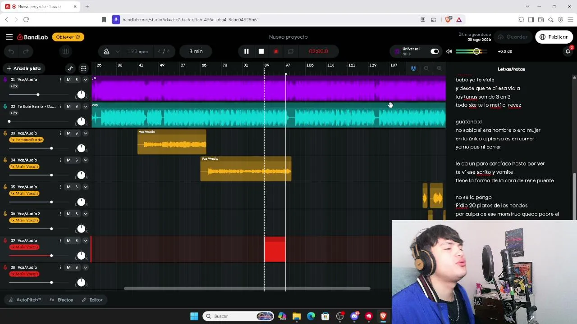Mute track 04 Voz/Audio
Screen dimensions: 577x324
pyautogui.click(x=69, y=160)
